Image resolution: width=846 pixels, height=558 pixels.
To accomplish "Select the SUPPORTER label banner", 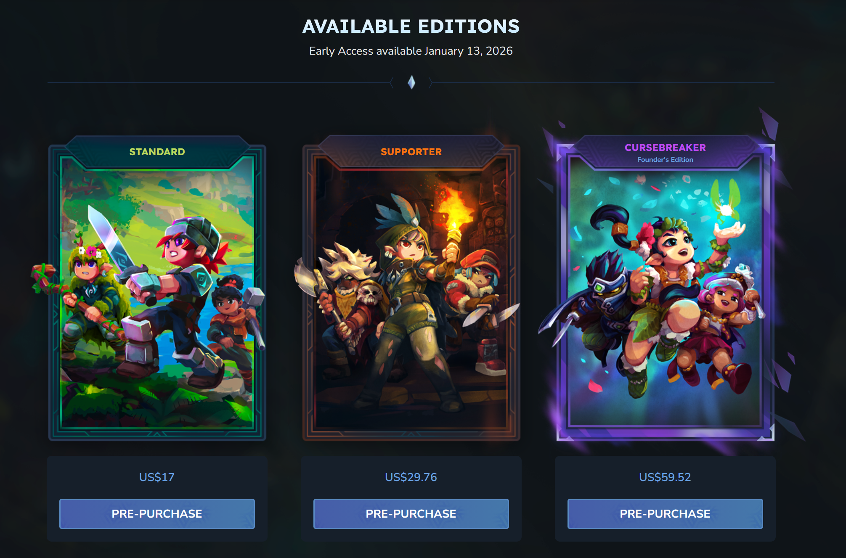I will [411, 152].
